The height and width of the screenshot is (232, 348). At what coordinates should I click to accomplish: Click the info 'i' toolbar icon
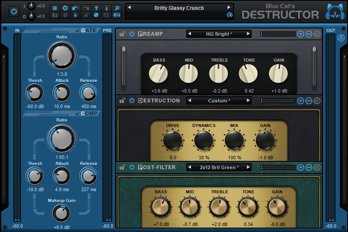click(106, 8)
